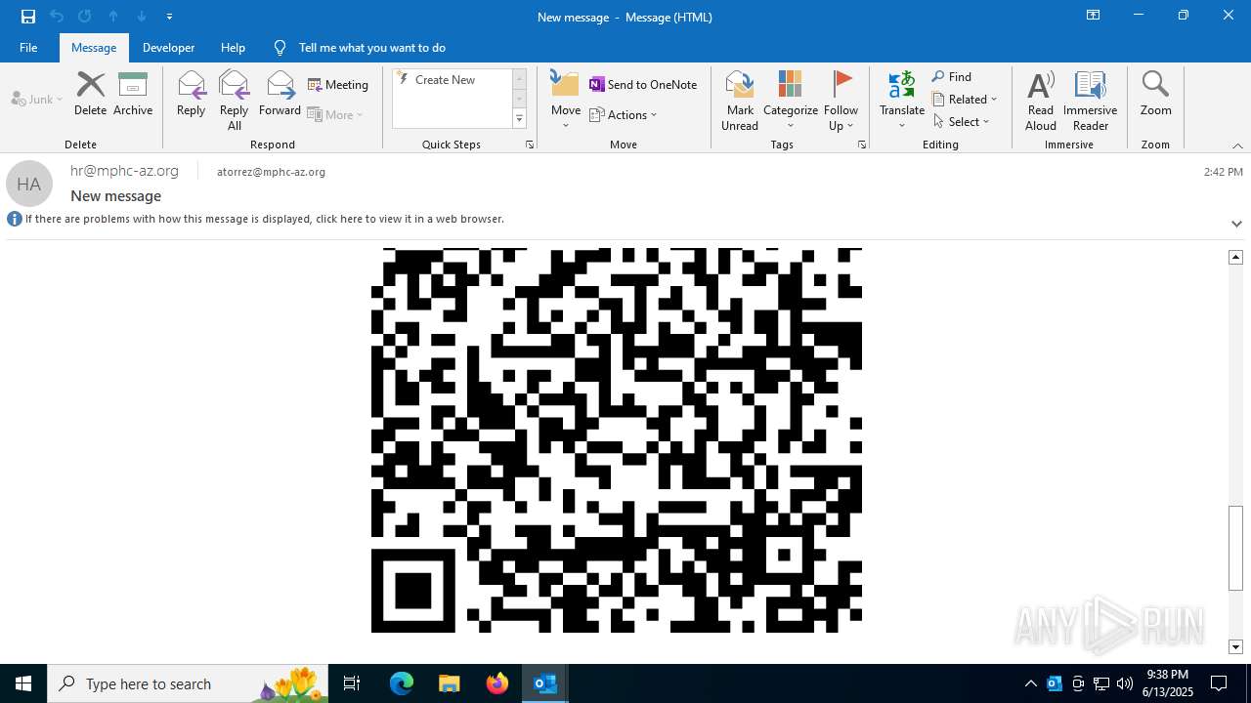
Task: Open Customize Quick Access Toolbar dropdown
Action: [169, 17]
